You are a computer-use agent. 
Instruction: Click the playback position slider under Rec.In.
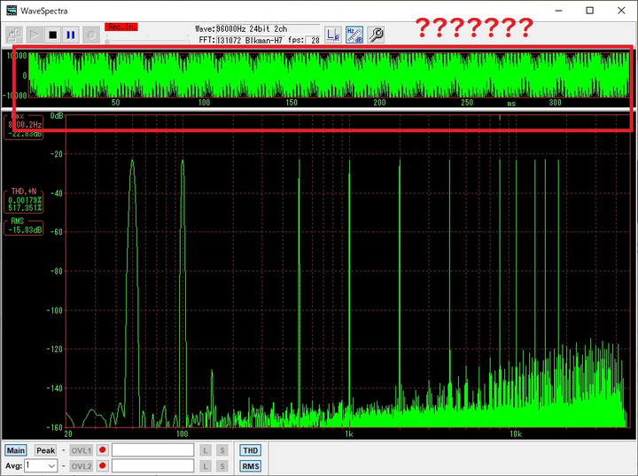pyautogui.click(x=147, y=41)
